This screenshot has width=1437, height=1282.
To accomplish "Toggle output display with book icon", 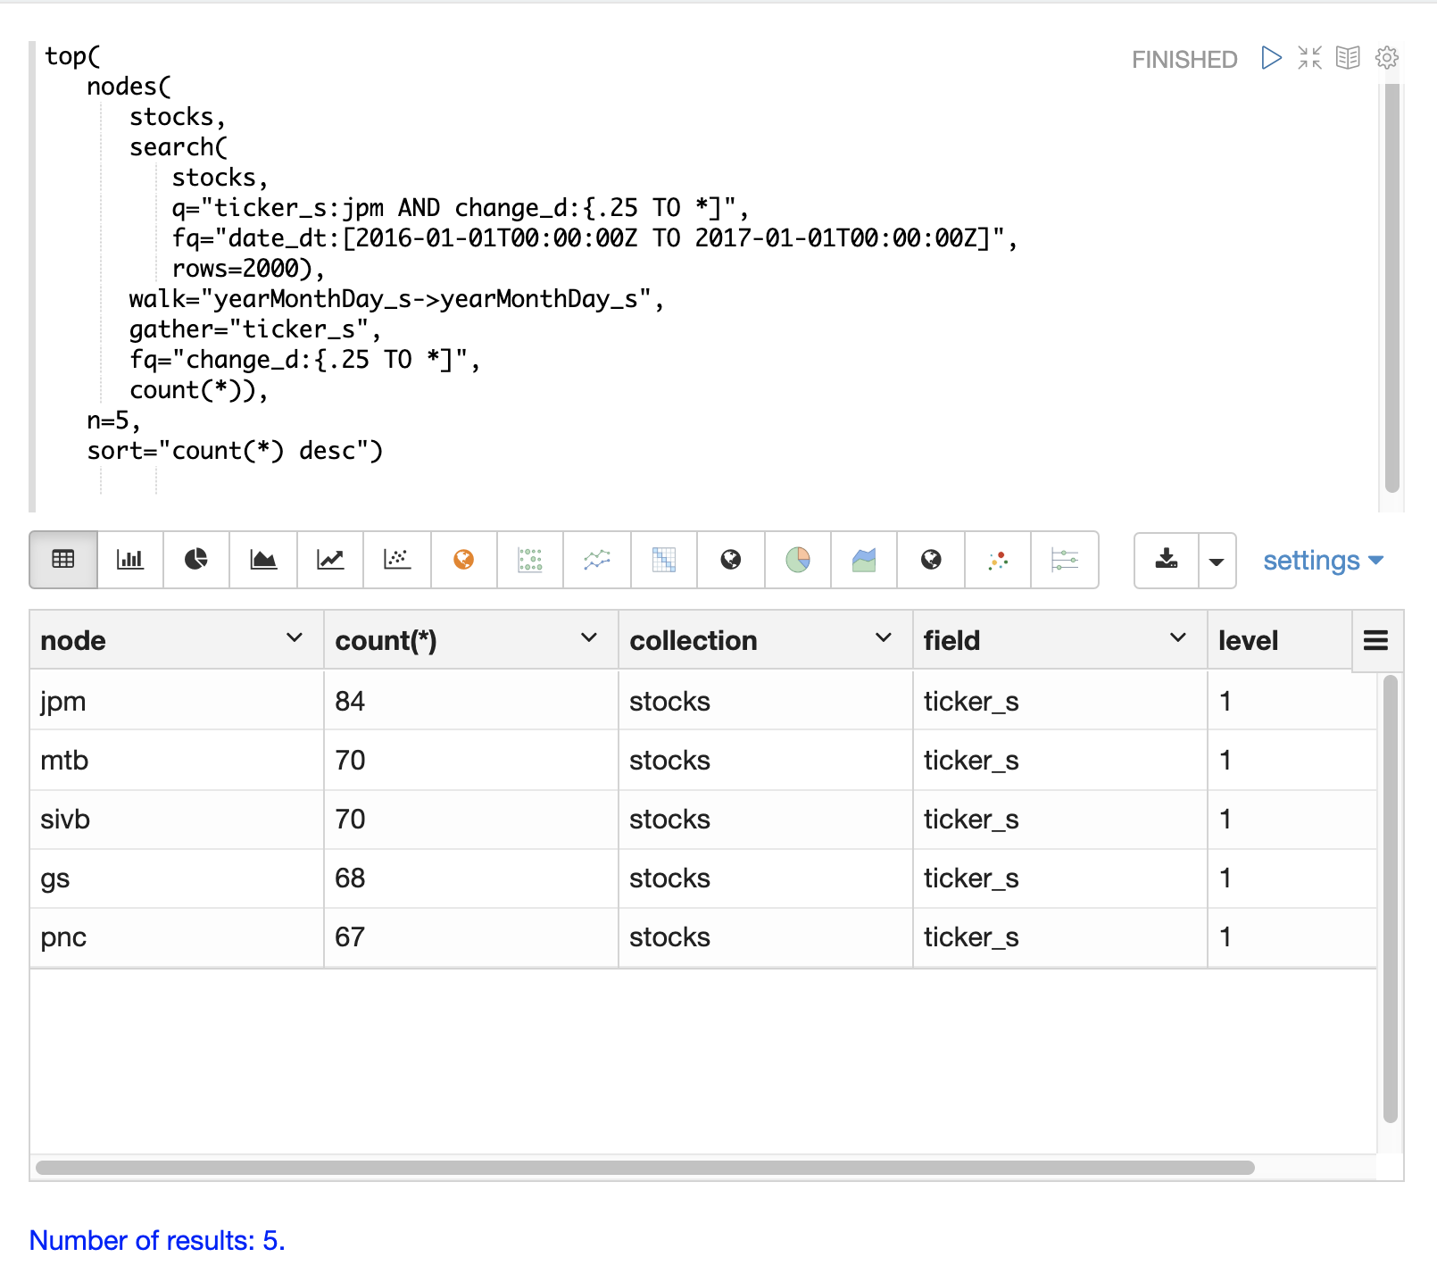I will (1348, 58).
